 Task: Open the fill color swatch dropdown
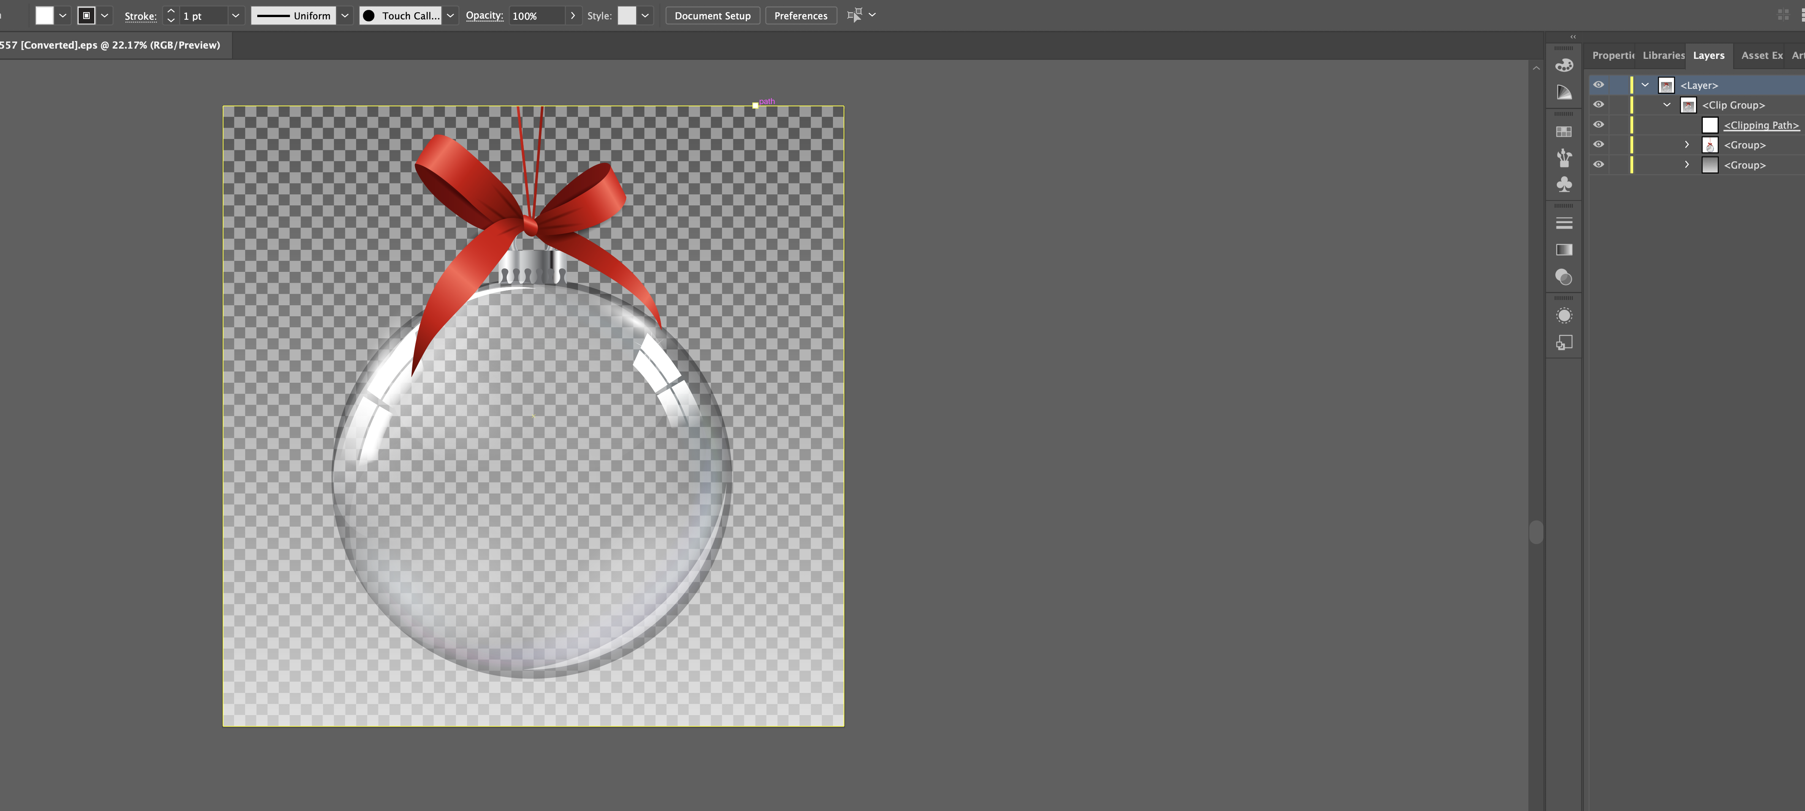[x=62, y=16]
